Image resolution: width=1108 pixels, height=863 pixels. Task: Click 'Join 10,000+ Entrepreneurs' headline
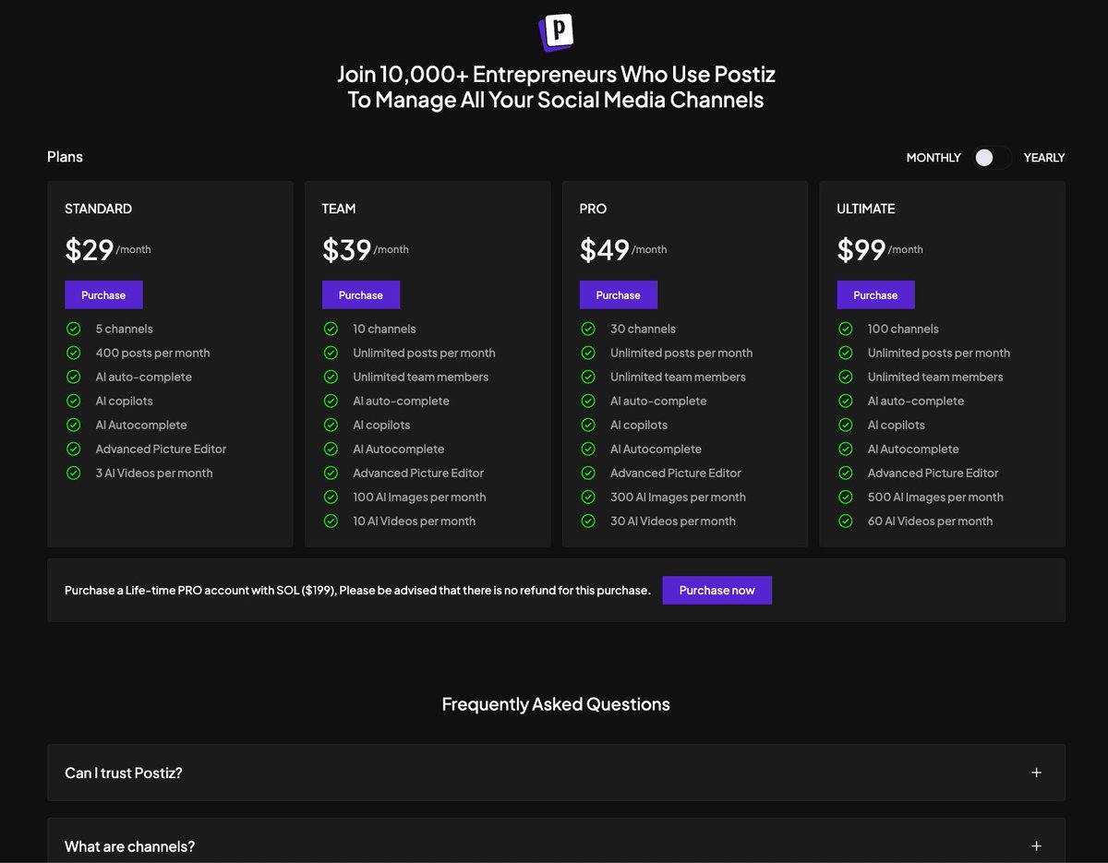[x=556, y=87]
